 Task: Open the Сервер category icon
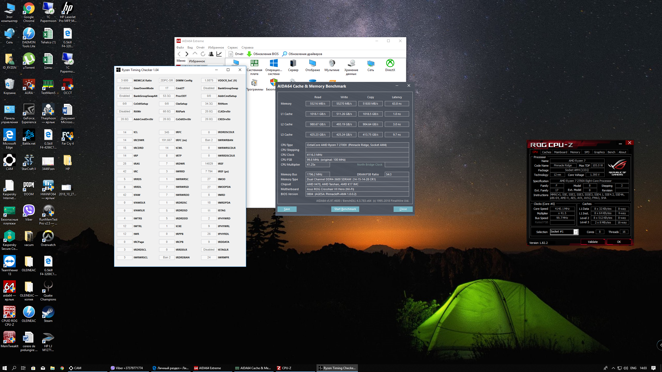tap(293, 64)
